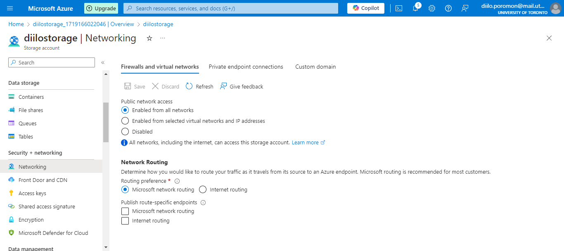Open the Custom domain tab

315,67
